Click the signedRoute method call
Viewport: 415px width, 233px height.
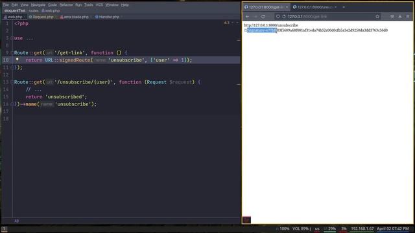pos(75,60)
